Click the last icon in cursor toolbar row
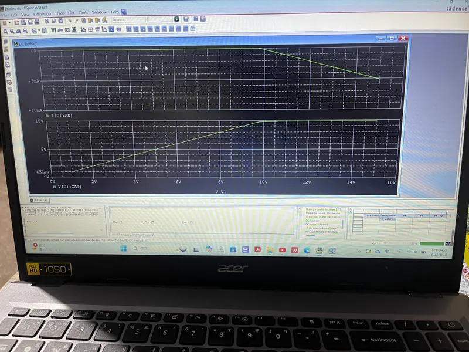The image size is (469, 352). 193,28
